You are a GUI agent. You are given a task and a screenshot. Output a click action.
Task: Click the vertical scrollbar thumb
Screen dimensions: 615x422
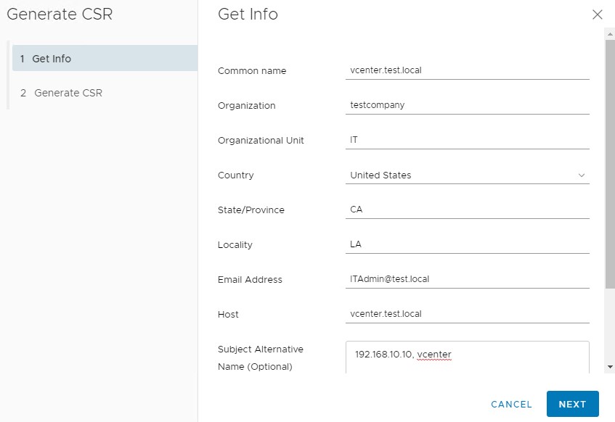[x=610, y=164]
